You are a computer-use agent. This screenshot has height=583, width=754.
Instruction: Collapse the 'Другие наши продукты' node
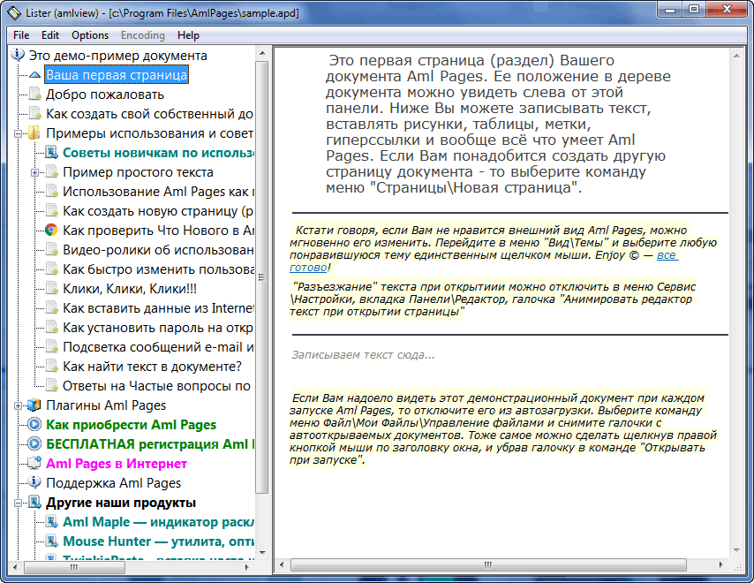point(18,503)
